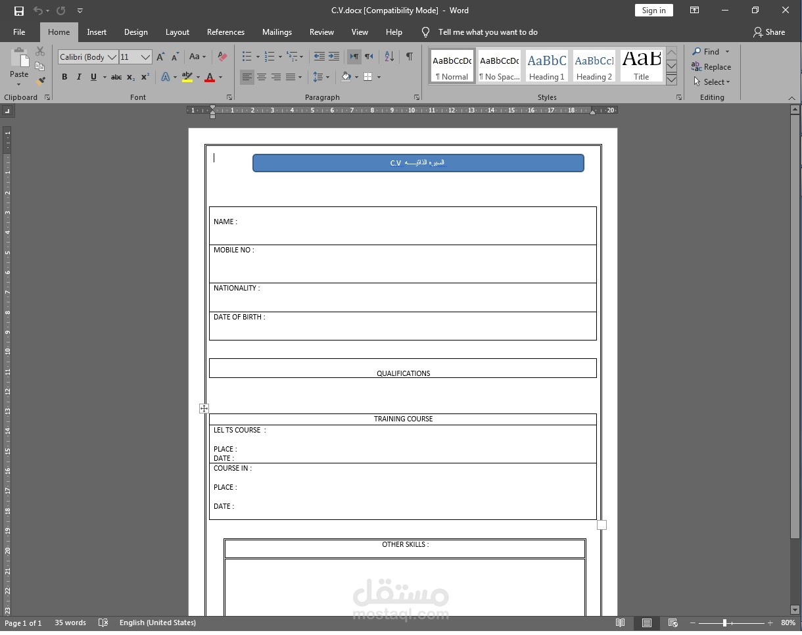This screenshot has width=802, height=635.
Task: Apply superscript formatting
Action: [x=145, y=77]
